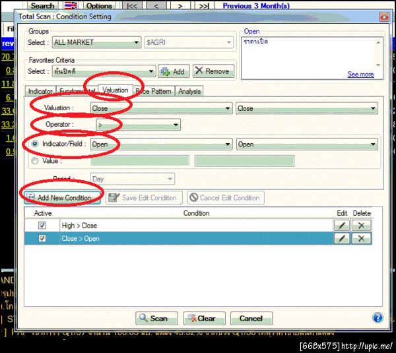
Task: Switch to the Valuation tab
Action: pos(115,90)
